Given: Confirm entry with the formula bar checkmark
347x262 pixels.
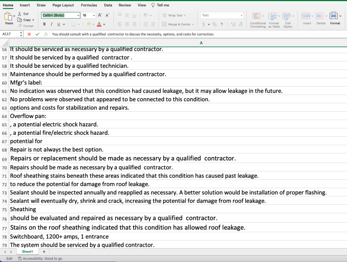Looking at the screenshot, I should (x=37, y=34).
